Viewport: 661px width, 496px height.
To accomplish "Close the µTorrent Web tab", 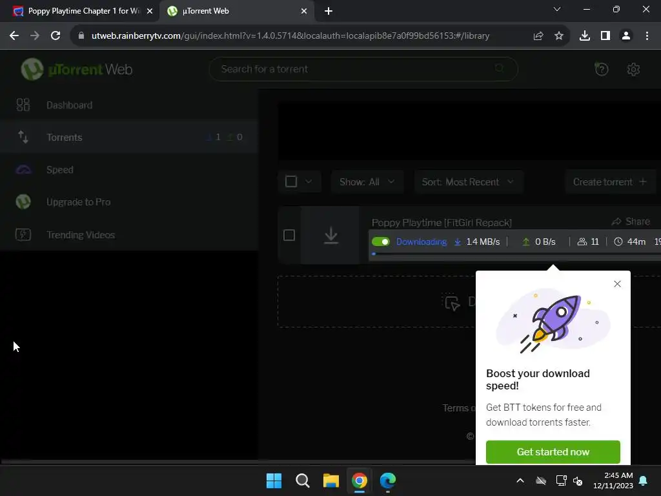I will [x=304, y=11].
